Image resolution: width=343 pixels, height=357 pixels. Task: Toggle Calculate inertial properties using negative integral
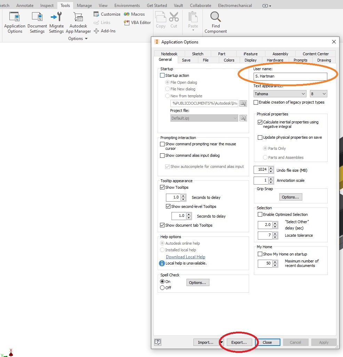pos(260,122)
